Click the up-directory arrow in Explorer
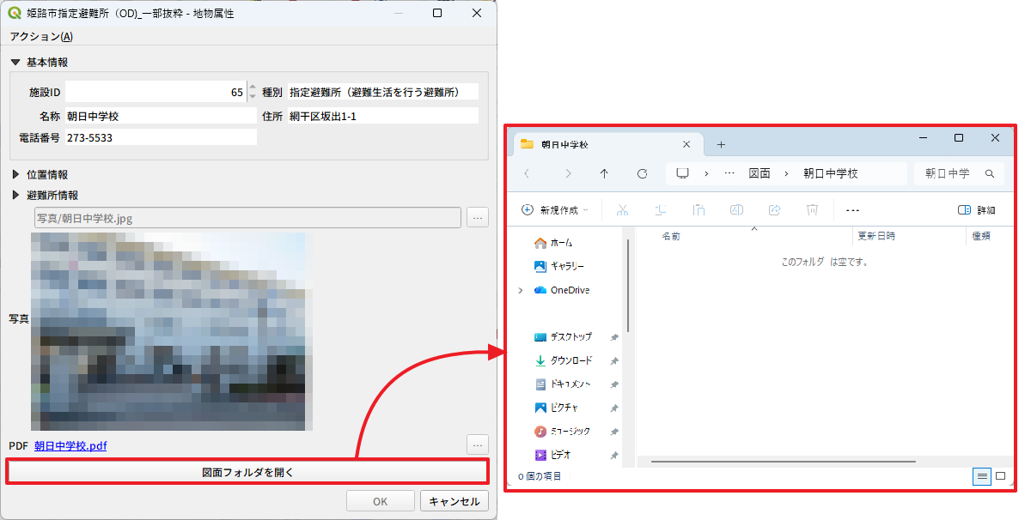The height and width of the screenshot is (520, 1031). [604, 173]
